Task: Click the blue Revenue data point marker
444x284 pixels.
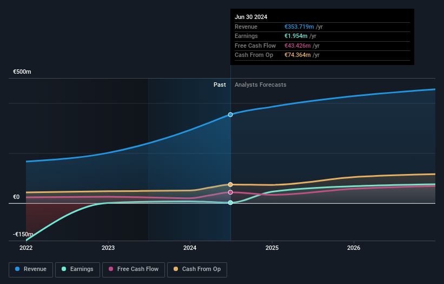Action: click(x=230, y=114)
